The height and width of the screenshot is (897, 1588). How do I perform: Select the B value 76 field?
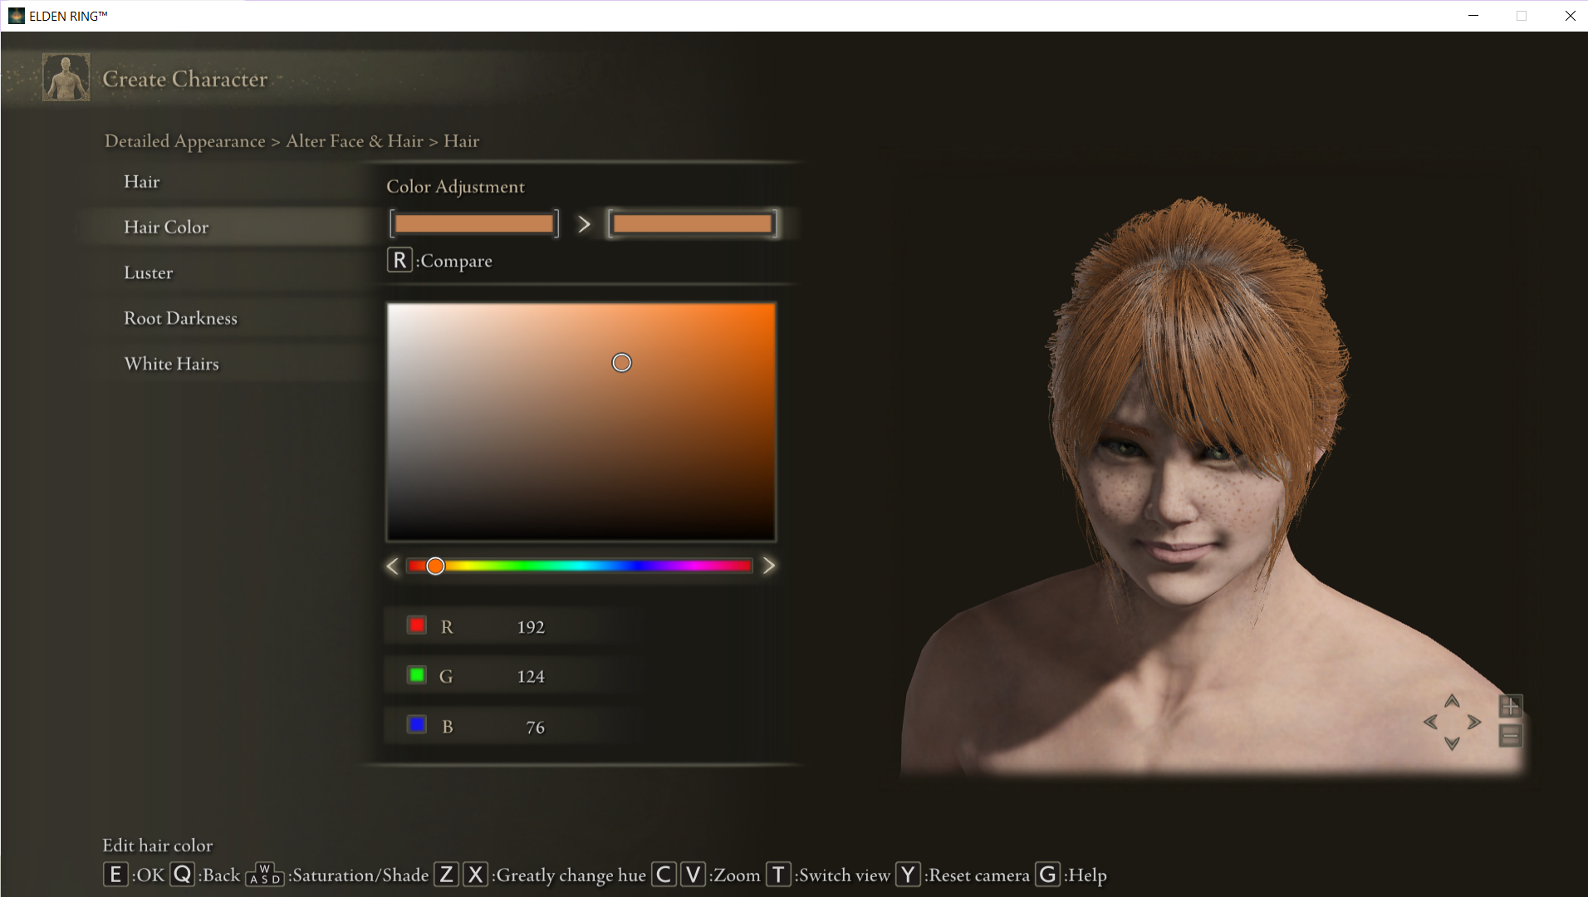click(x=513, y=727)
